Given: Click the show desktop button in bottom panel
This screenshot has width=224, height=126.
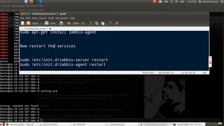Looking at the screenshot, I should click(1, 125).
